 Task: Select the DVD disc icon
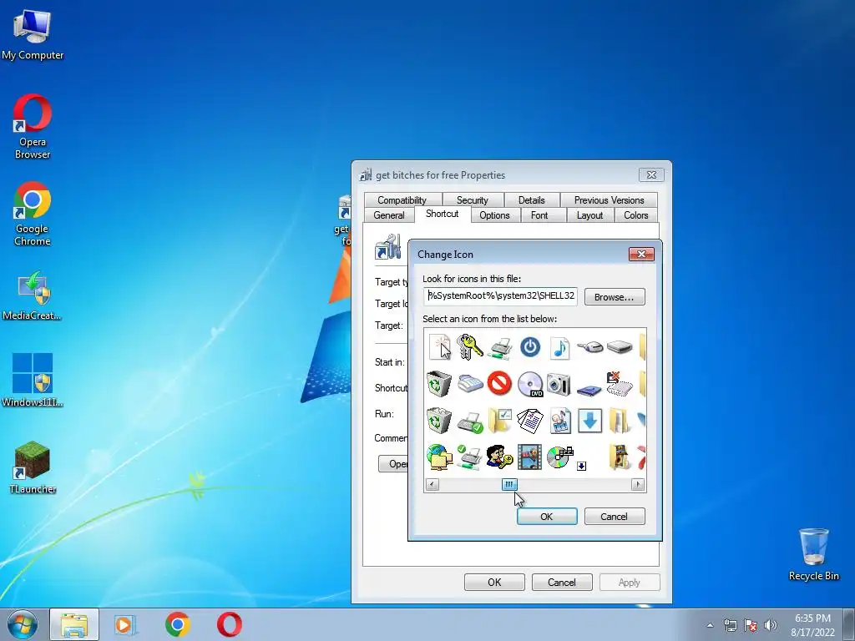(x=530, y=384)
